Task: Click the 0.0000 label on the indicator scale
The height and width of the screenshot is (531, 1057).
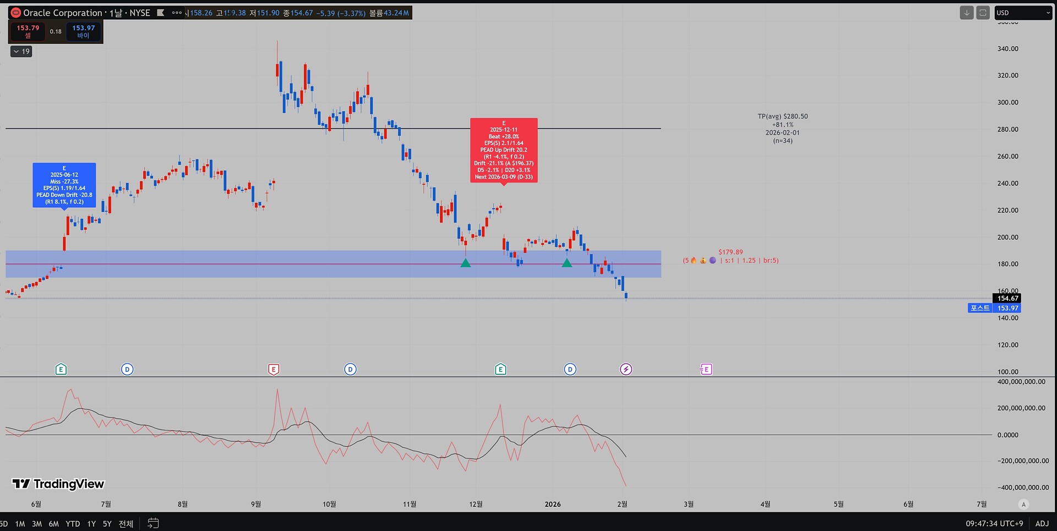Action: tap(1008, 435)
